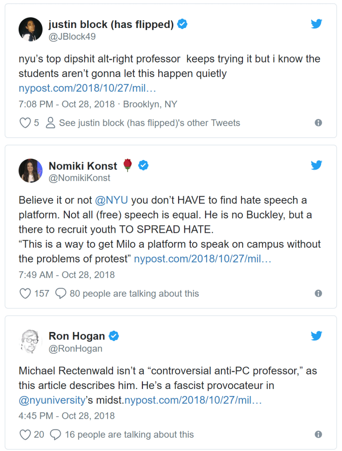Like Ron Hogan's tweet with heart icon
This screenshot has width=342, height=451.
[25, 434]
